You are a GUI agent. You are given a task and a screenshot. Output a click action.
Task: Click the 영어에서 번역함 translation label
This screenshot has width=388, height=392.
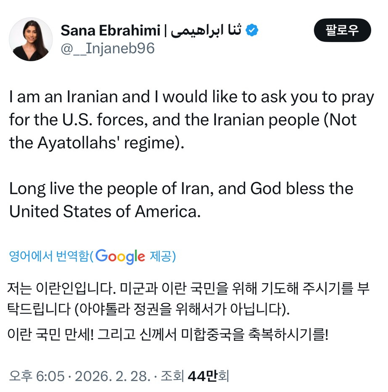(x=49, y=256)
